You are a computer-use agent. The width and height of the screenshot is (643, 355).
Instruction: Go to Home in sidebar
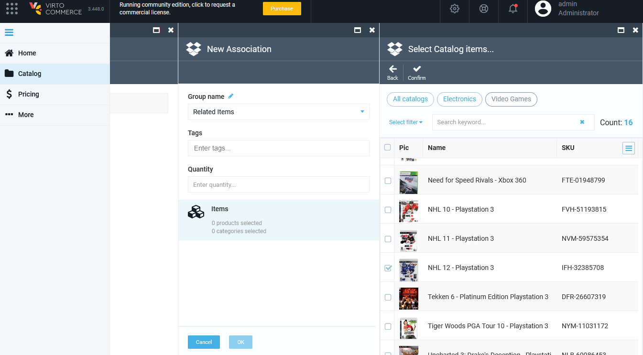(55, 53)
